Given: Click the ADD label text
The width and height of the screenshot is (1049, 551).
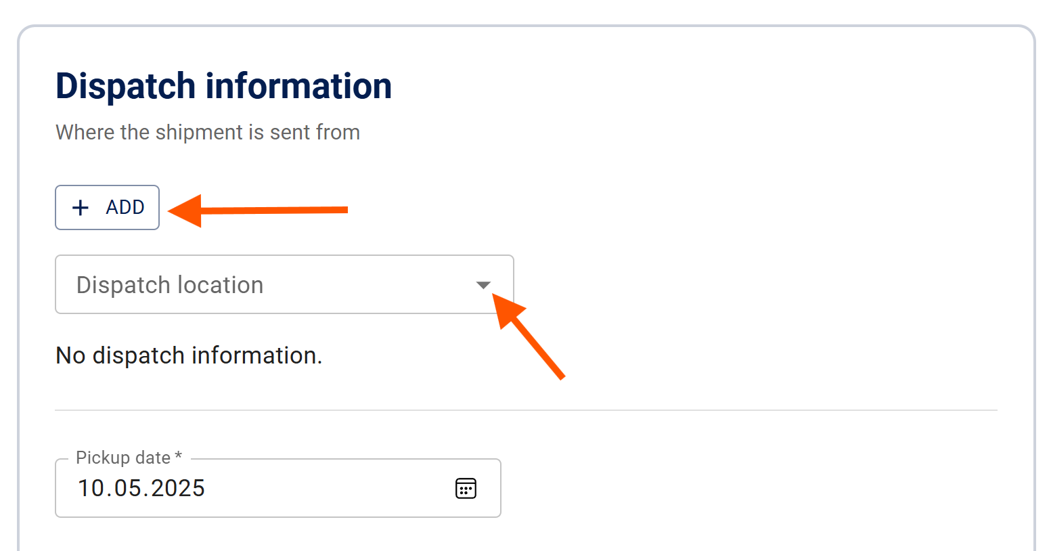Looking at the screenshot, I should (x=125, y=207).
